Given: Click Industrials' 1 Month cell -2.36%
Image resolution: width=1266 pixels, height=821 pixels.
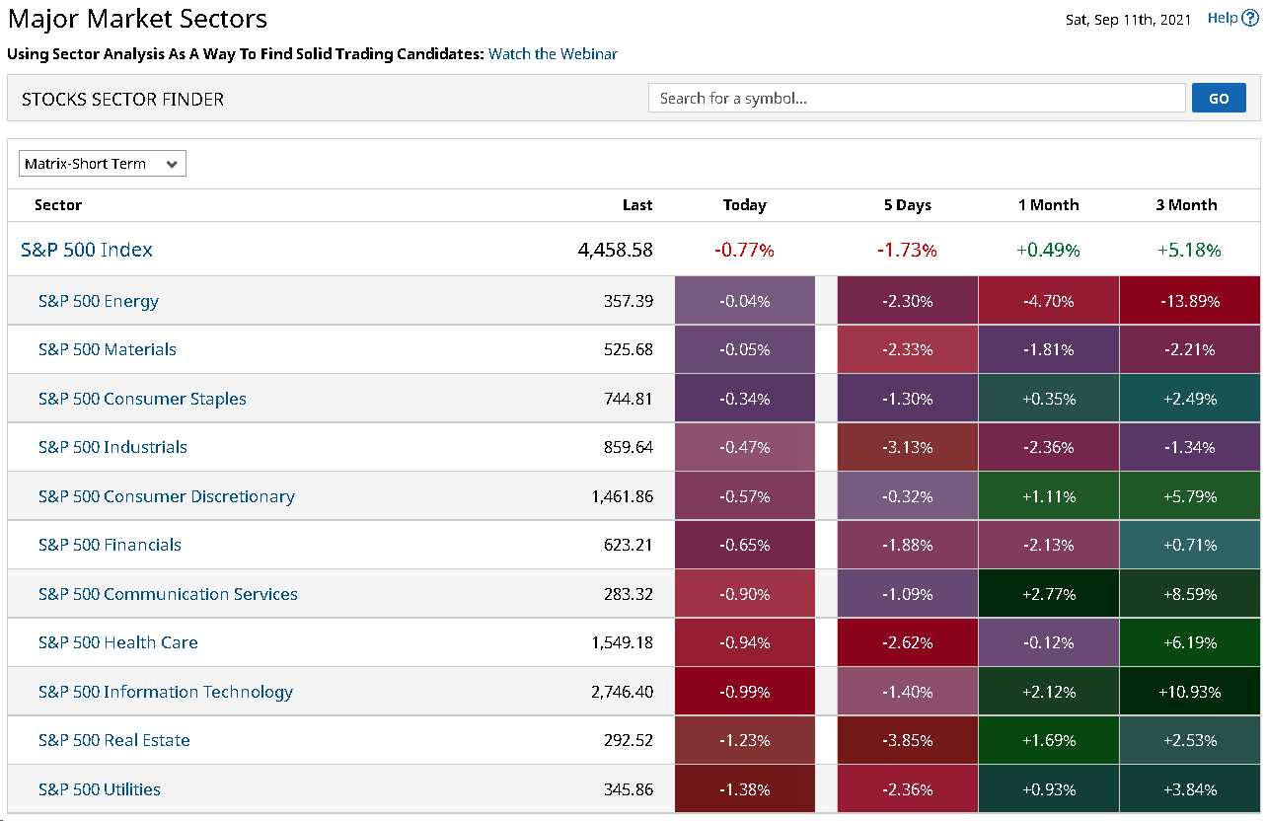Looking at the screenshot, I should pyautogui.click(x=1049, y=447).
